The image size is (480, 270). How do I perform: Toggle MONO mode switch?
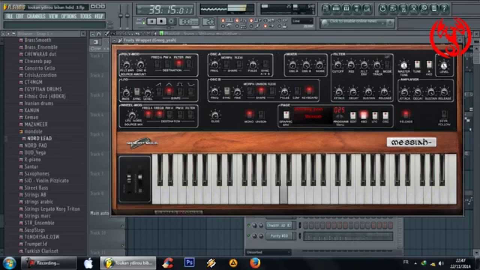tap(249, 114)
